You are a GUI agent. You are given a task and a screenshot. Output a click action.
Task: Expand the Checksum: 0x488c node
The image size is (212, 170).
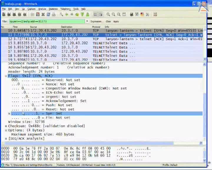[6, 126]
